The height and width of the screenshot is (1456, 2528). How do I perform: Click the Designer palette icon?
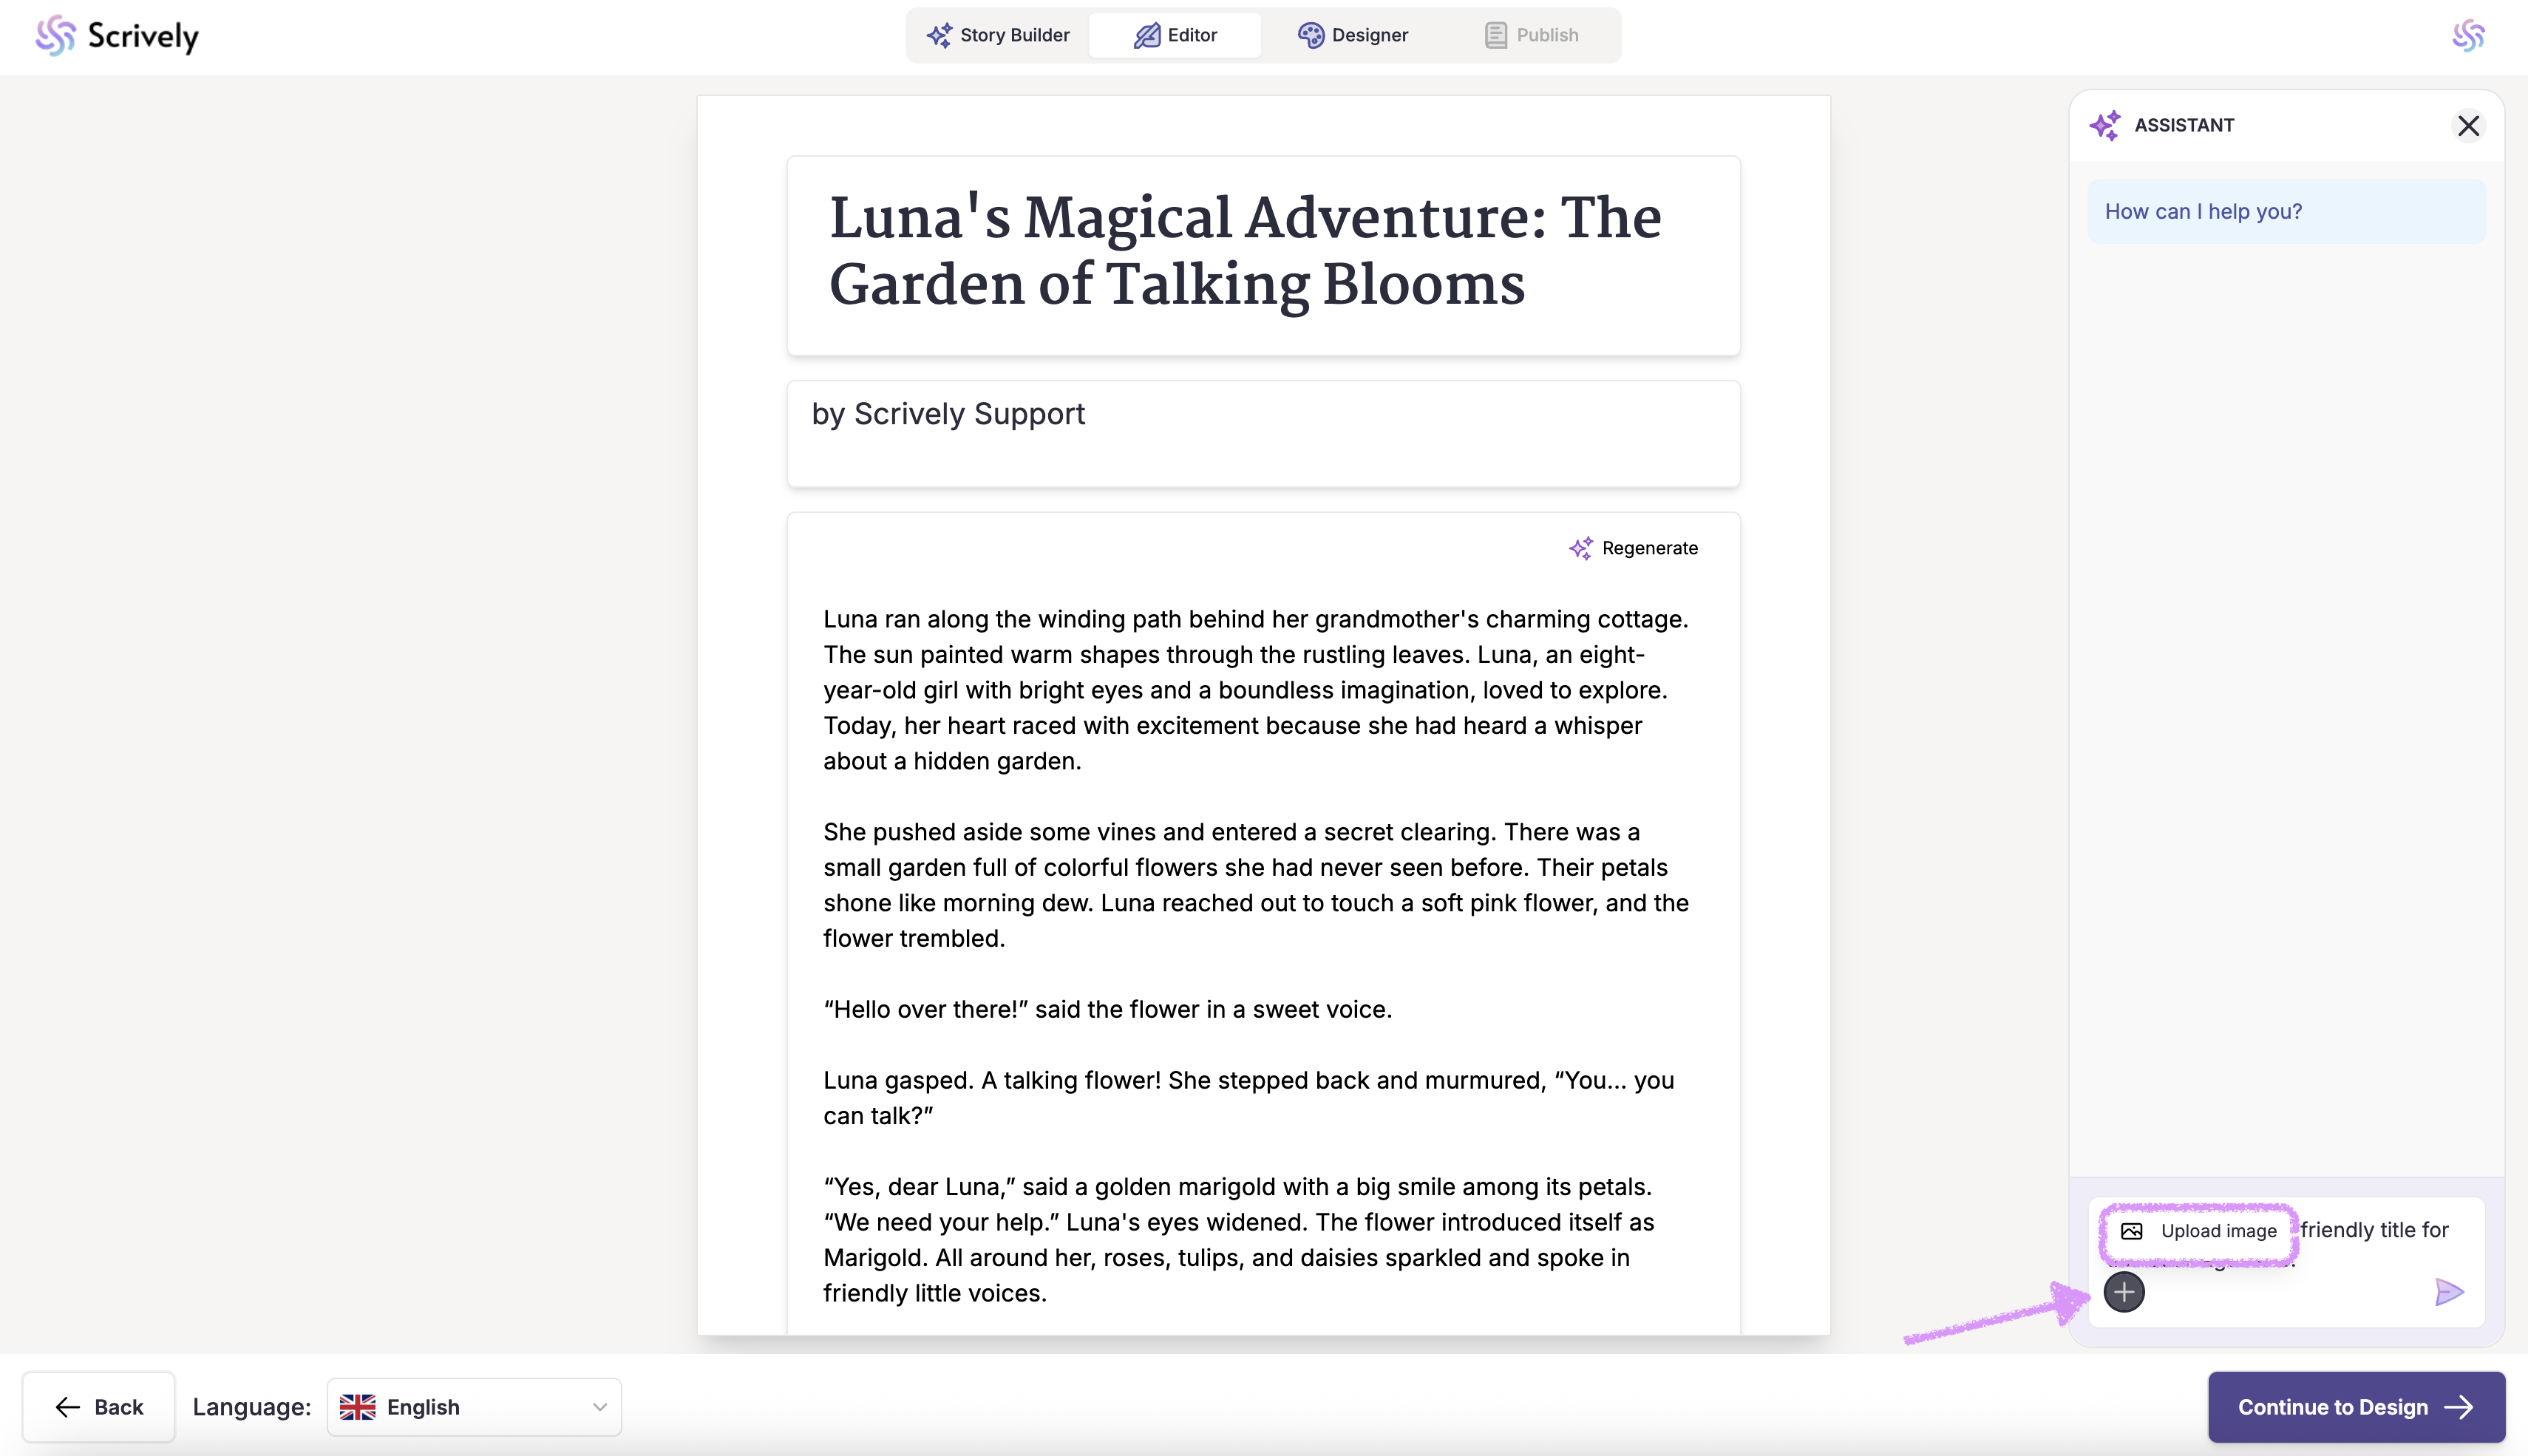coord(1310,35)
